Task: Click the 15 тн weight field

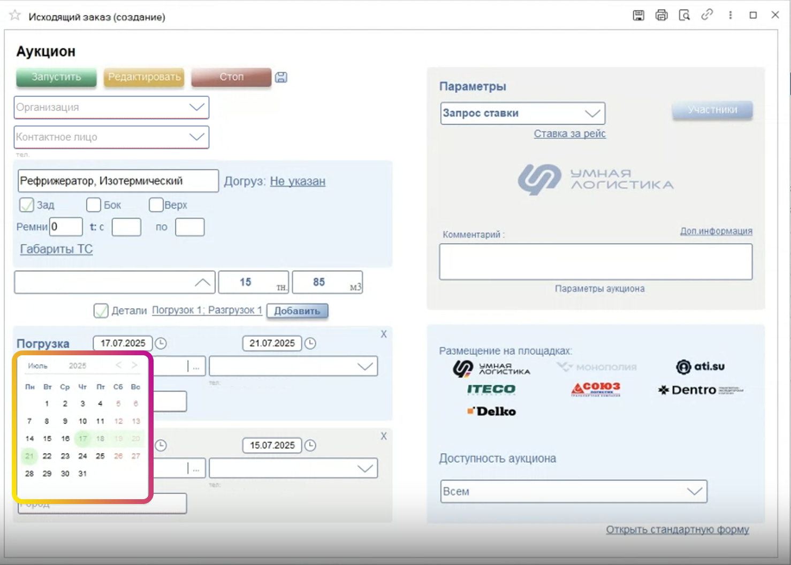Action: 254,282
